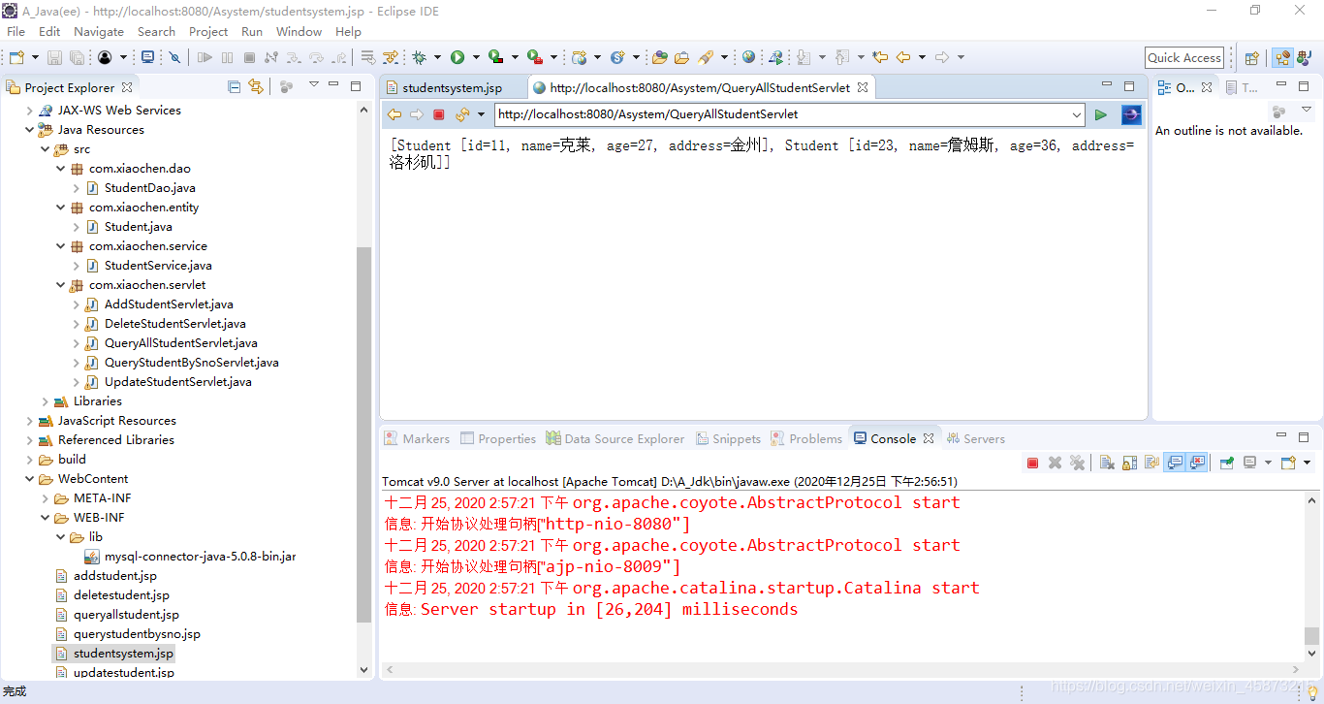The height and width of the screenshot is (704, 1324).
Task: Select QueryAllStudentServlet.java in tree
Action: click(x=180, y=343)
